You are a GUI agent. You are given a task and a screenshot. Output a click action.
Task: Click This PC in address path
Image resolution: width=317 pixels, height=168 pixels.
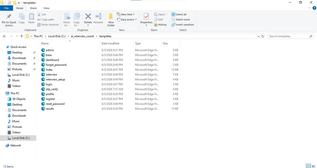[38, 36]
